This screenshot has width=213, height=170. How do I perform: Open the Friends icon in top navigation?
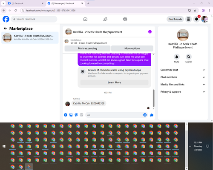coord(105,19)
